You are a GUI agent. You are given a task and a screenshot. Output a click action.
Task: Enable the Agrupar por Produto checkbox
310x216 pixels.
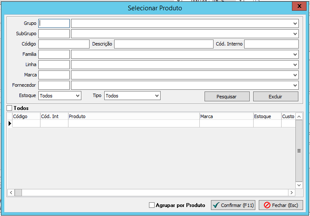[x=152, y=205]
